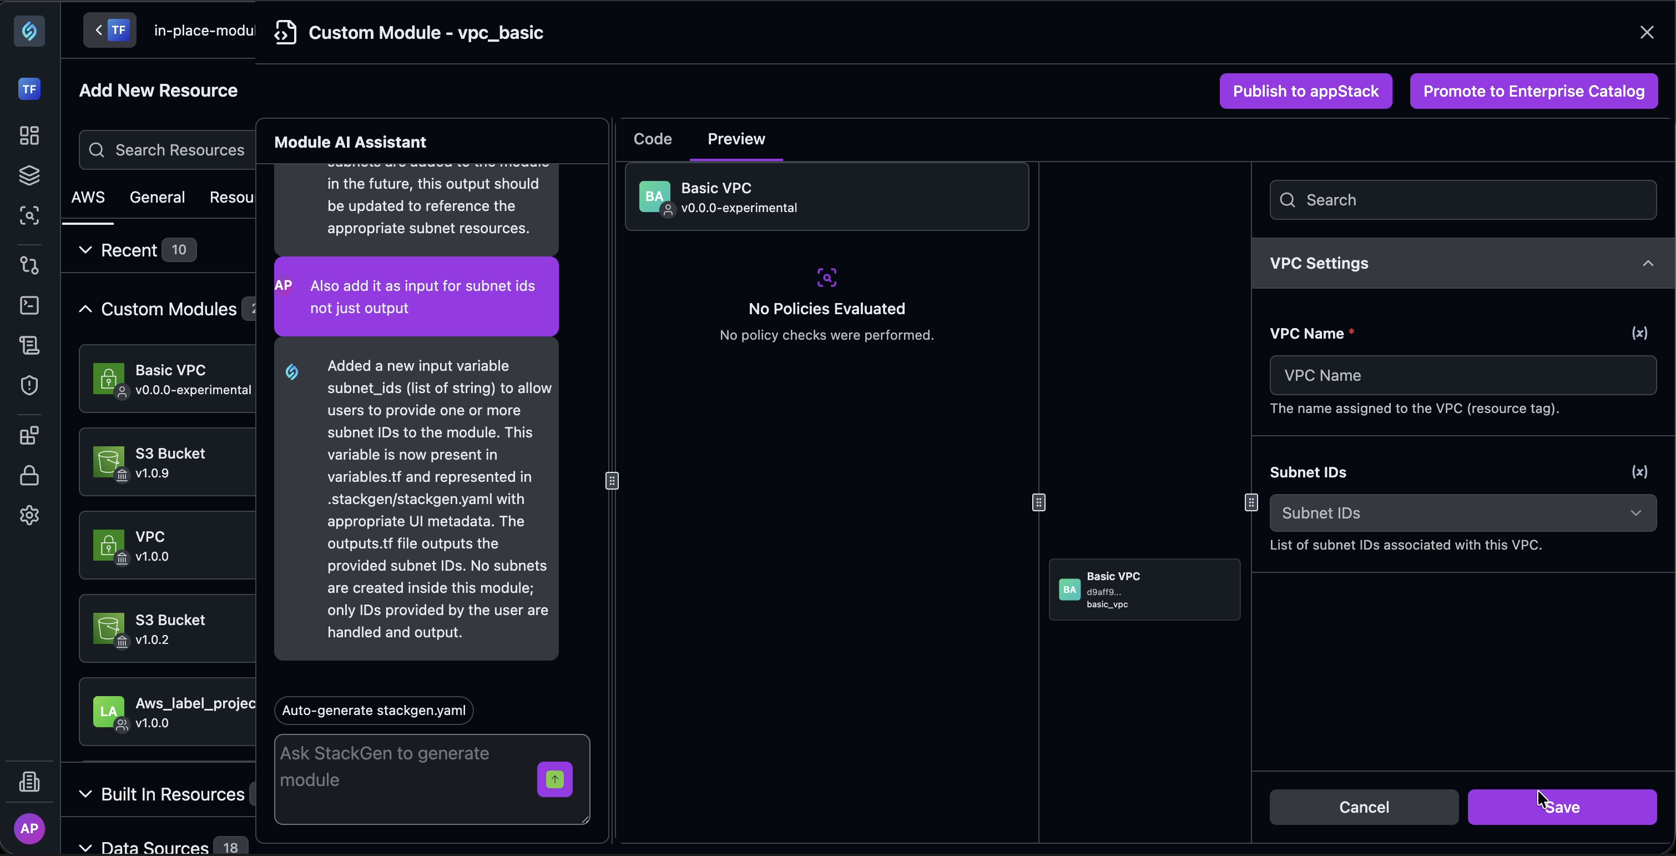Select the S3 Bucket v1.0.9 module
Viewport: 1676px width, 856px height.
[x=168, y=462]
